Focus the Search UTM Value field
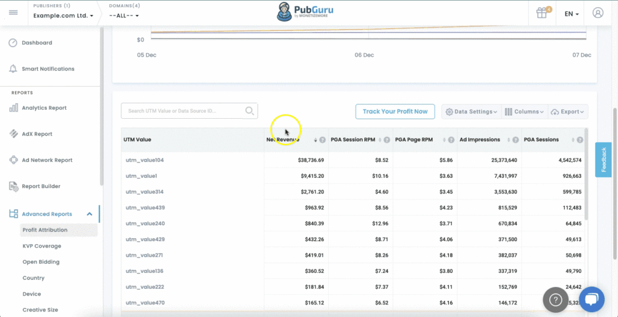Screen dimensions: 618x317 pos(184,111)
